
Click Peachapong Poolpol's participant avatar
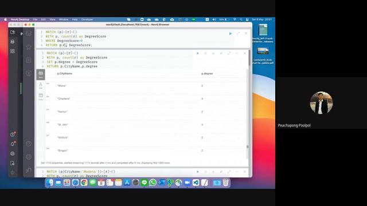(321, 103)
